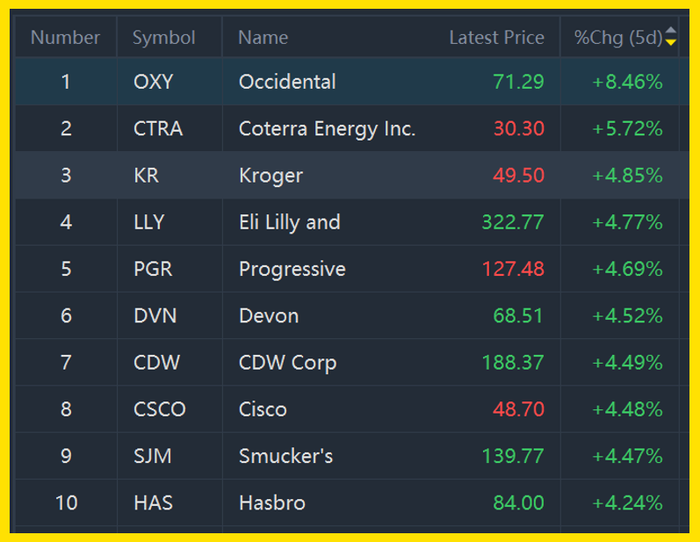The height and width of the screenshot is (542, 700).
Task: Click the Eli Lilly and name cell
Action: (290, 222)
